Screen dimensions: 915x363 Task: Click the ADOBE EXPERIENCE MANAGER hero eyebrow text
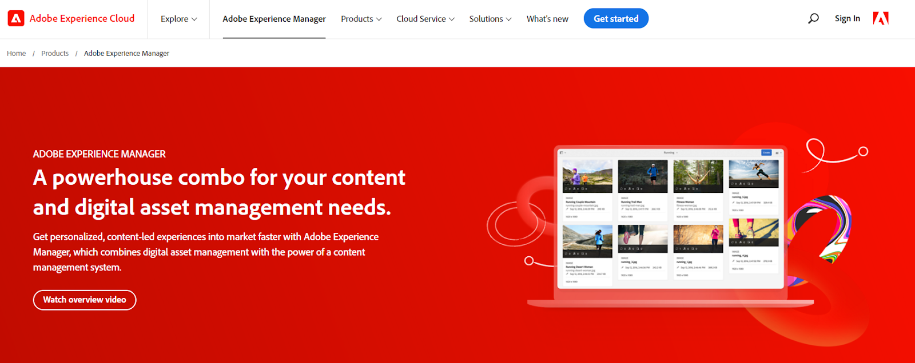click(100, 154)
